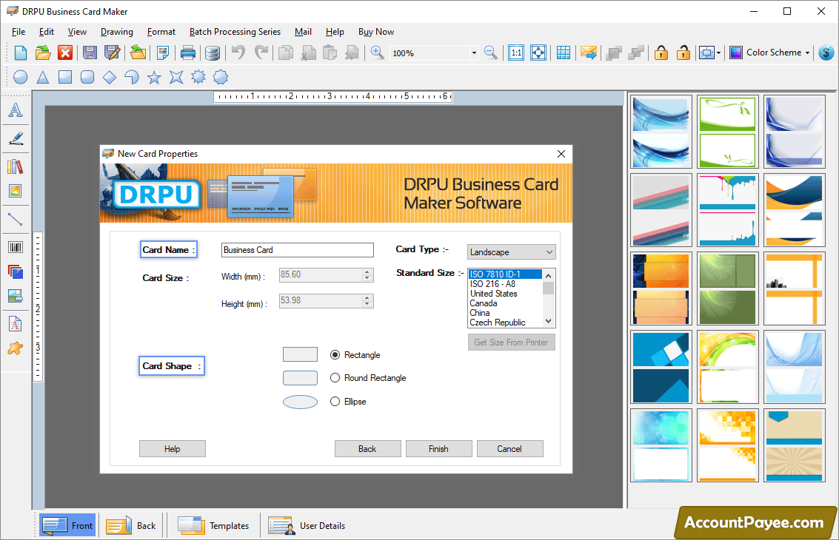Open the Edit menu

[47, 32]
